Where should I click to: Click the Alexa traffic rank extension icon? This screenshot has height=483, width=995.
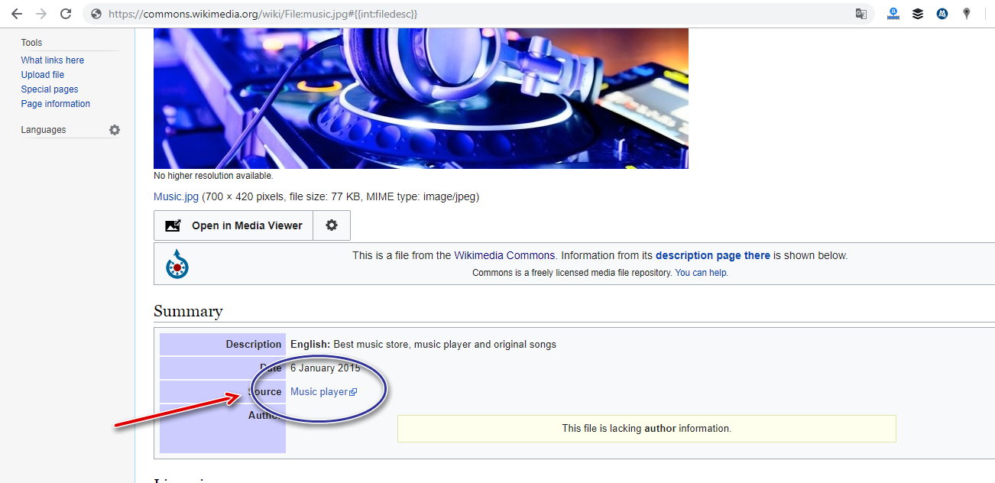tap(893, 14)
